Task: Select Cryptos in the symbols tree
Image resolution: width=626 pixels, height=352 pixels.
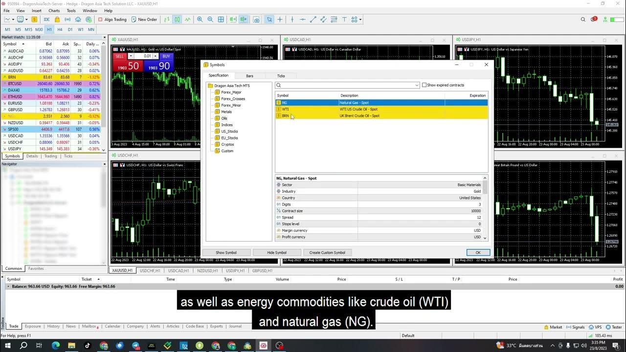Action: click(x=228, y=144)
